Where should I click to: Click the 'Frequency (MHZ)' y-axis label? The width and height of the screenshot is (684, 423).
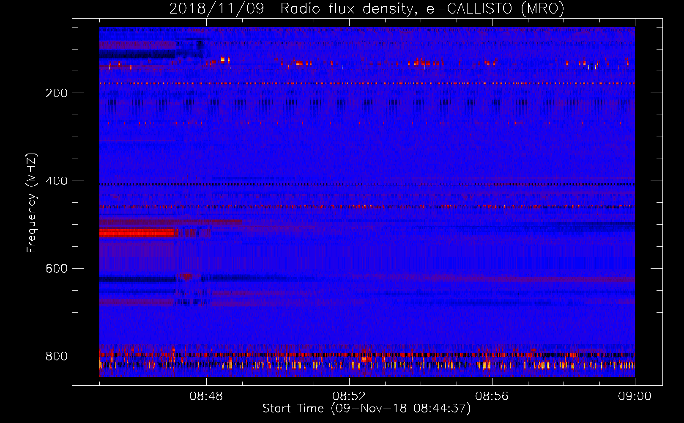[x=32, y=203]
